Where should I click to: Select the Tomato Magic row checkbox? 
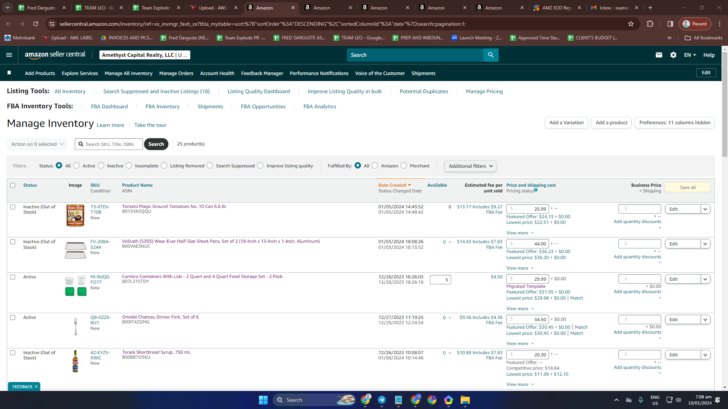tap(13, 207)
